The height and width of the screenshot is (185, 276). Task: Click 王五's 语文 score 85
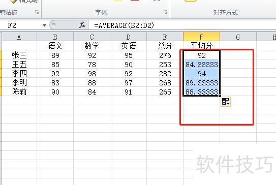tap(55, 65)
